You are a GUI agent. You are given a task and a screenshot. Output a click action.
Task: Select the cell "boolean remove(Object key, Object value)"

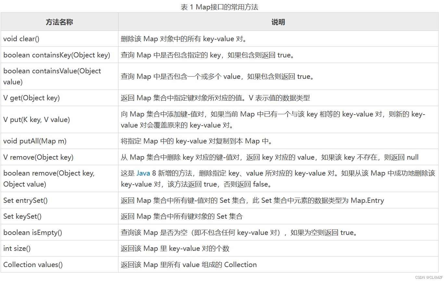tap(59, 178)
